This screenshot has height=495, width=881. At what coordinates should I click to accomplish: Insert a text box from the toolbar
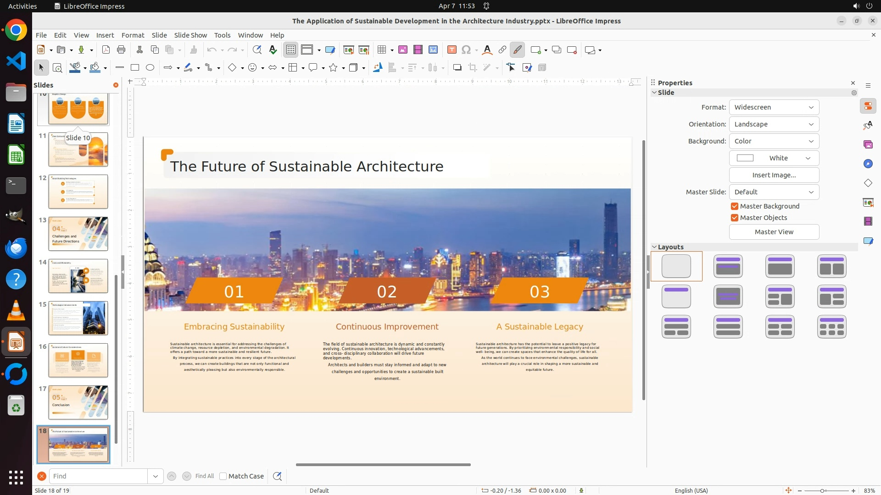452,50
